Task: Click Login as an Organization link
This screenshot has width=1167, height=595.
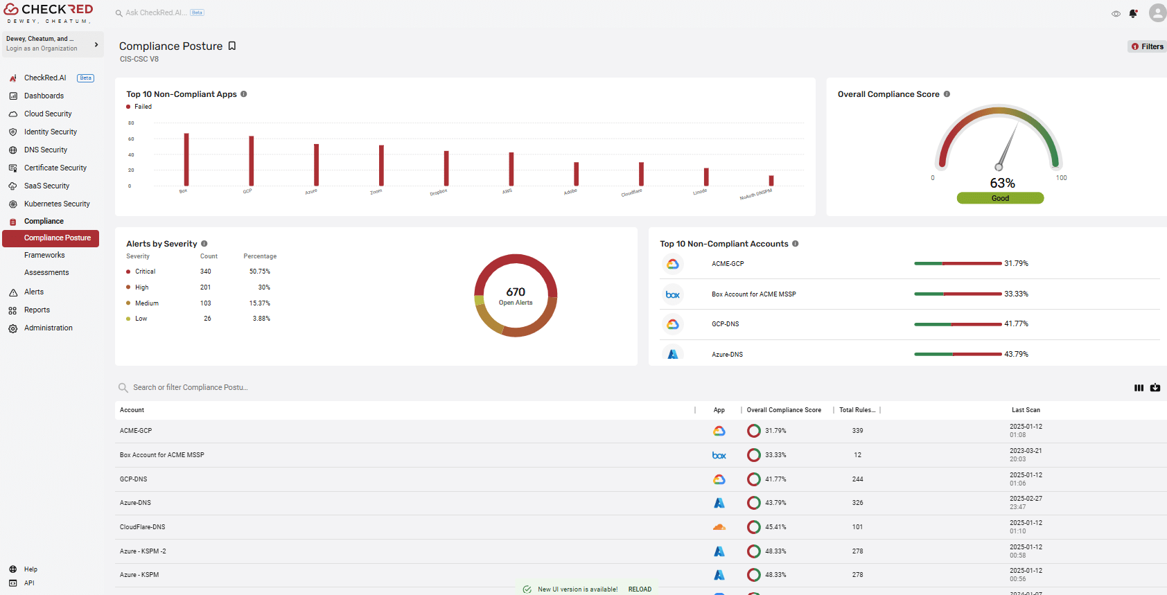Action: coord(42,48)
